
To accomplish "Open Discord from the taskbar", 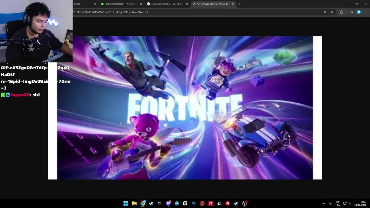I will coord(168,203).
